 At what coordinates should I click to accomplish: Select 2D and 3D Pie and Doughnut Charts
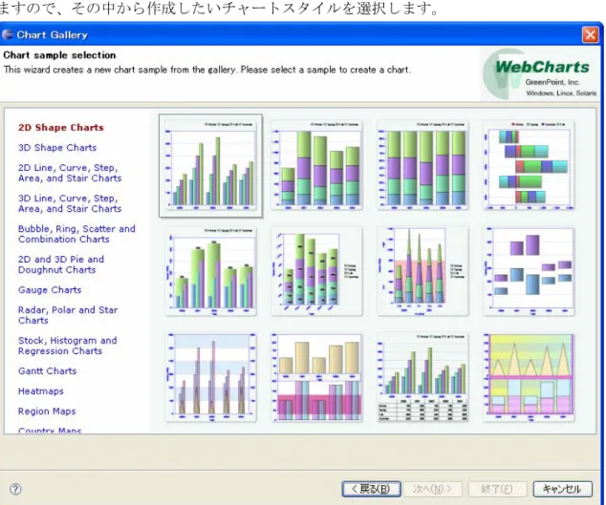coord(60,264)
